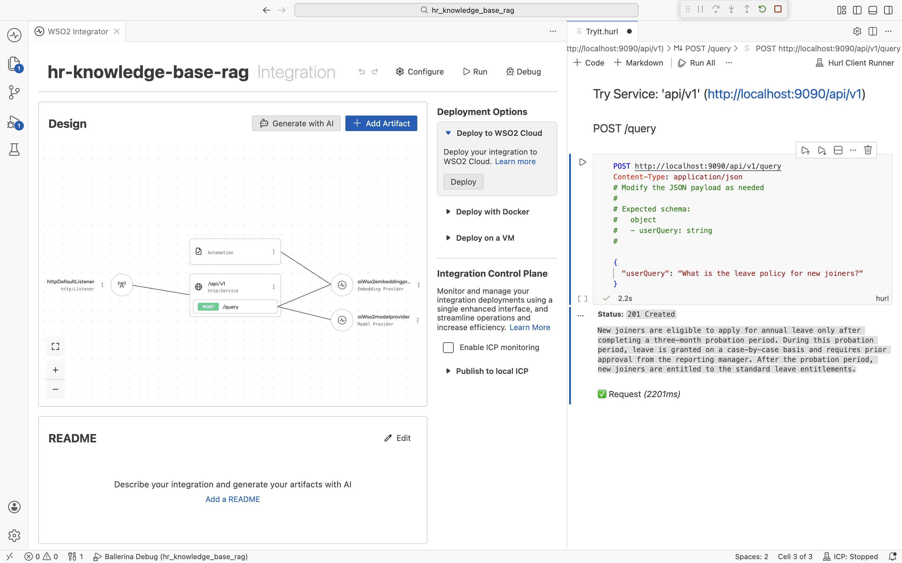This screenshot has height=563, width=902.
Task: Click the debug Step Over icon
Action: click(x=716, y=9)
